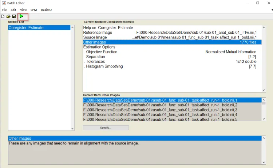
Task: Click help text about alignment with source image
Action: 74,143
